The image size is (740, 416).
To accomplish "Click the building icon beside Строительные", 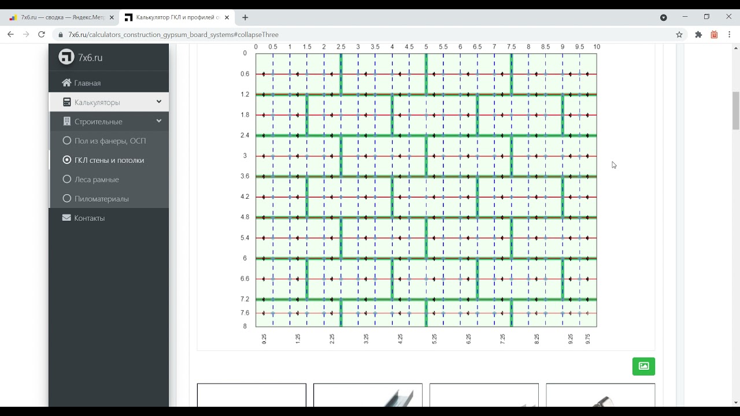I will click(66, 121).
